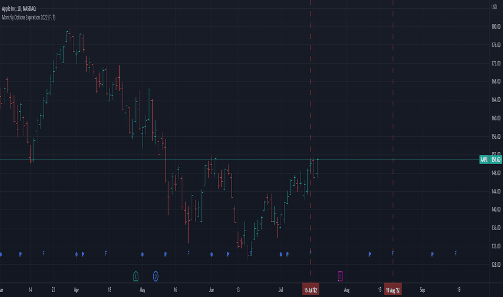Click the 151.00 current price label

pos(495,160)
